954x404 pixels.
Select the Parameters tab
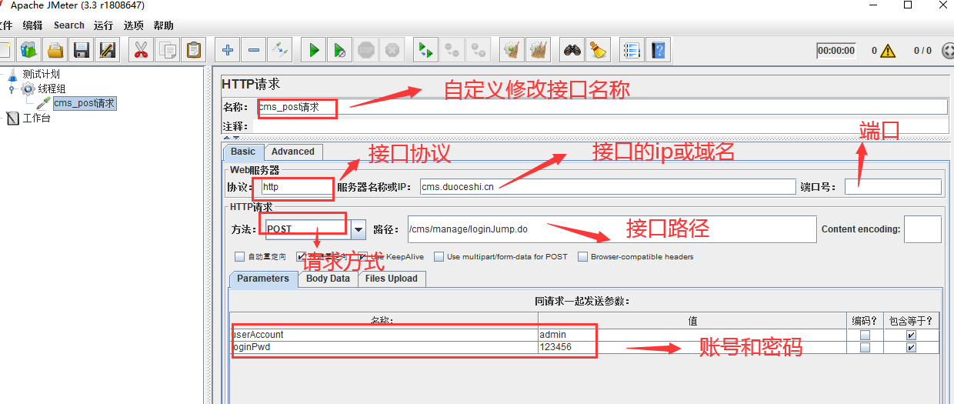click(263, 279)
